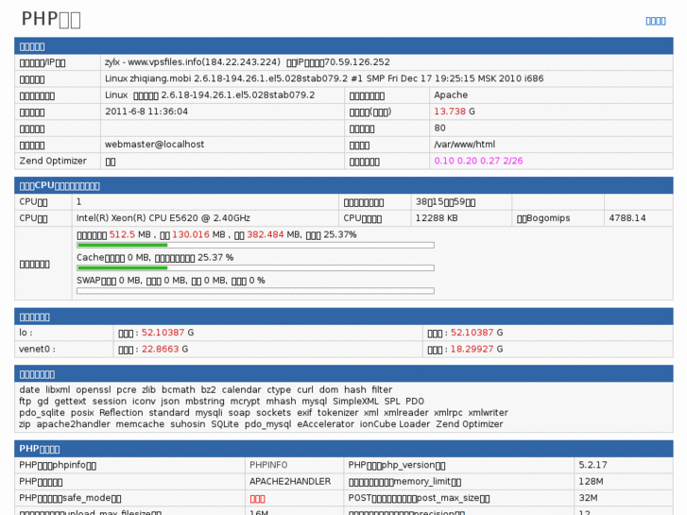Select the post_max_size value '32M'
Viewport: 687px width, 515px height.
point(588,498)
